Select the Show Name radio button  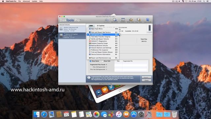(90, 61)
